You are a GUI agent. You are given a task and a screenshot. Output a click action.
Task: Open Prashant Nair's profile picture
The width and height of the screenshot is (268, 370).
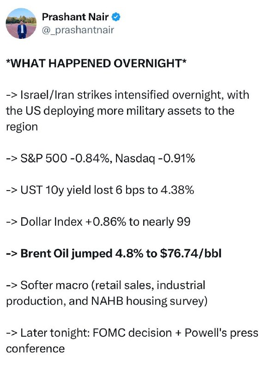(x=21, y=24)
